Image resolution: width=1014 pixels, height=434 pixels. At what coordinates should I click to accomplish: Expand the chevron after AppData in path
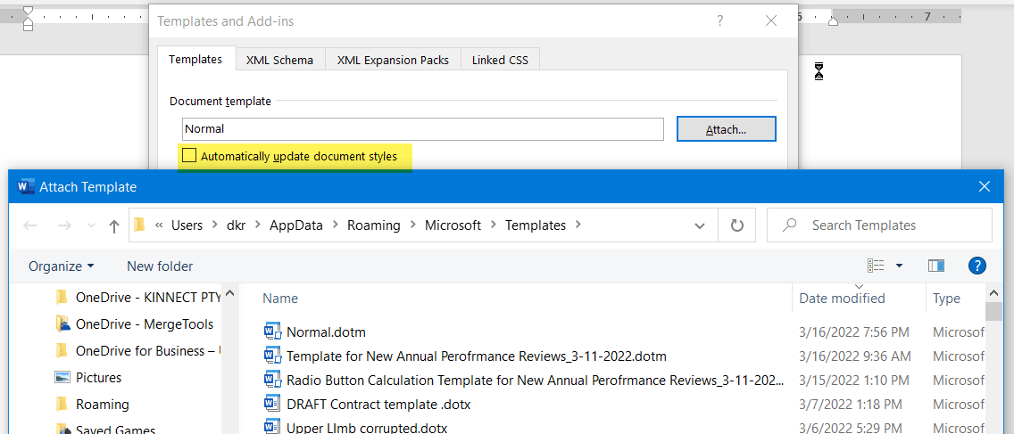335,225
